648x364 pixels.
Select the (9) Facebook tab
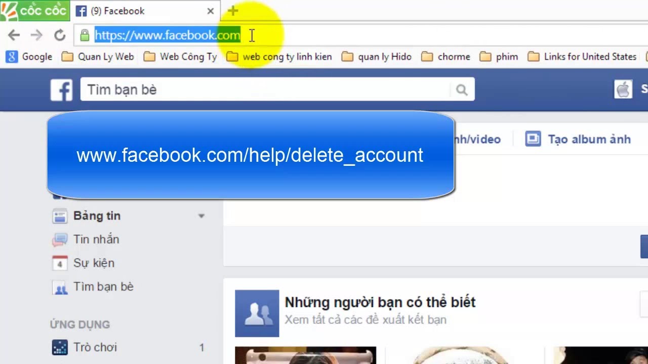144,11
